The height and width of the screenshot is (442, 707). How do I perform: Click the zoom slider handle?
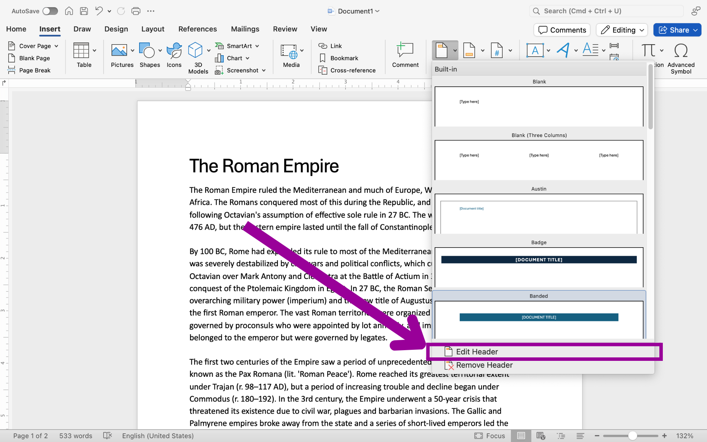(x=632, y=436)
